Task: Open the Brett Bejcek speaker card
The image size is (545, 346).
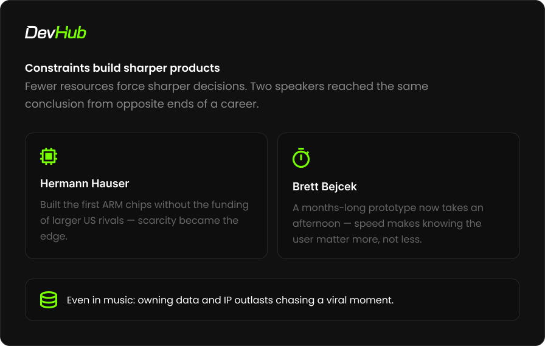Action: tap(398, 196)
